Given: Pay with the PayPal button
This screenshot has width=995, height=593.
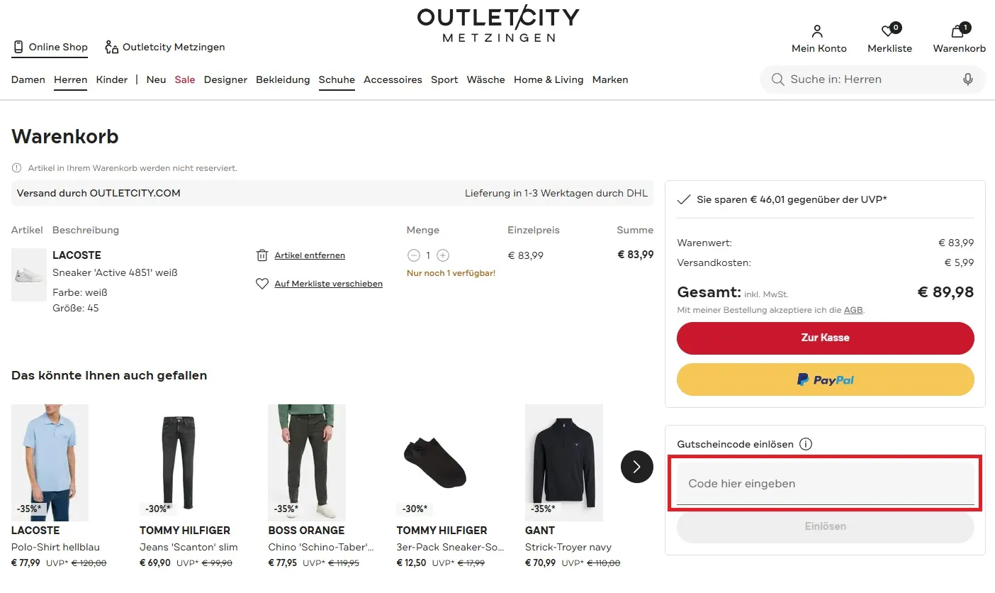Looking at the screenshot, I should point(824,379).
